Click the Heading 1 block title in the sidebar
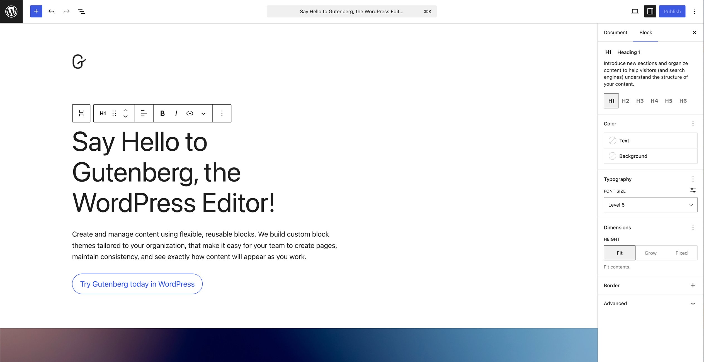704x362 pixels. [x=629, y=52]
